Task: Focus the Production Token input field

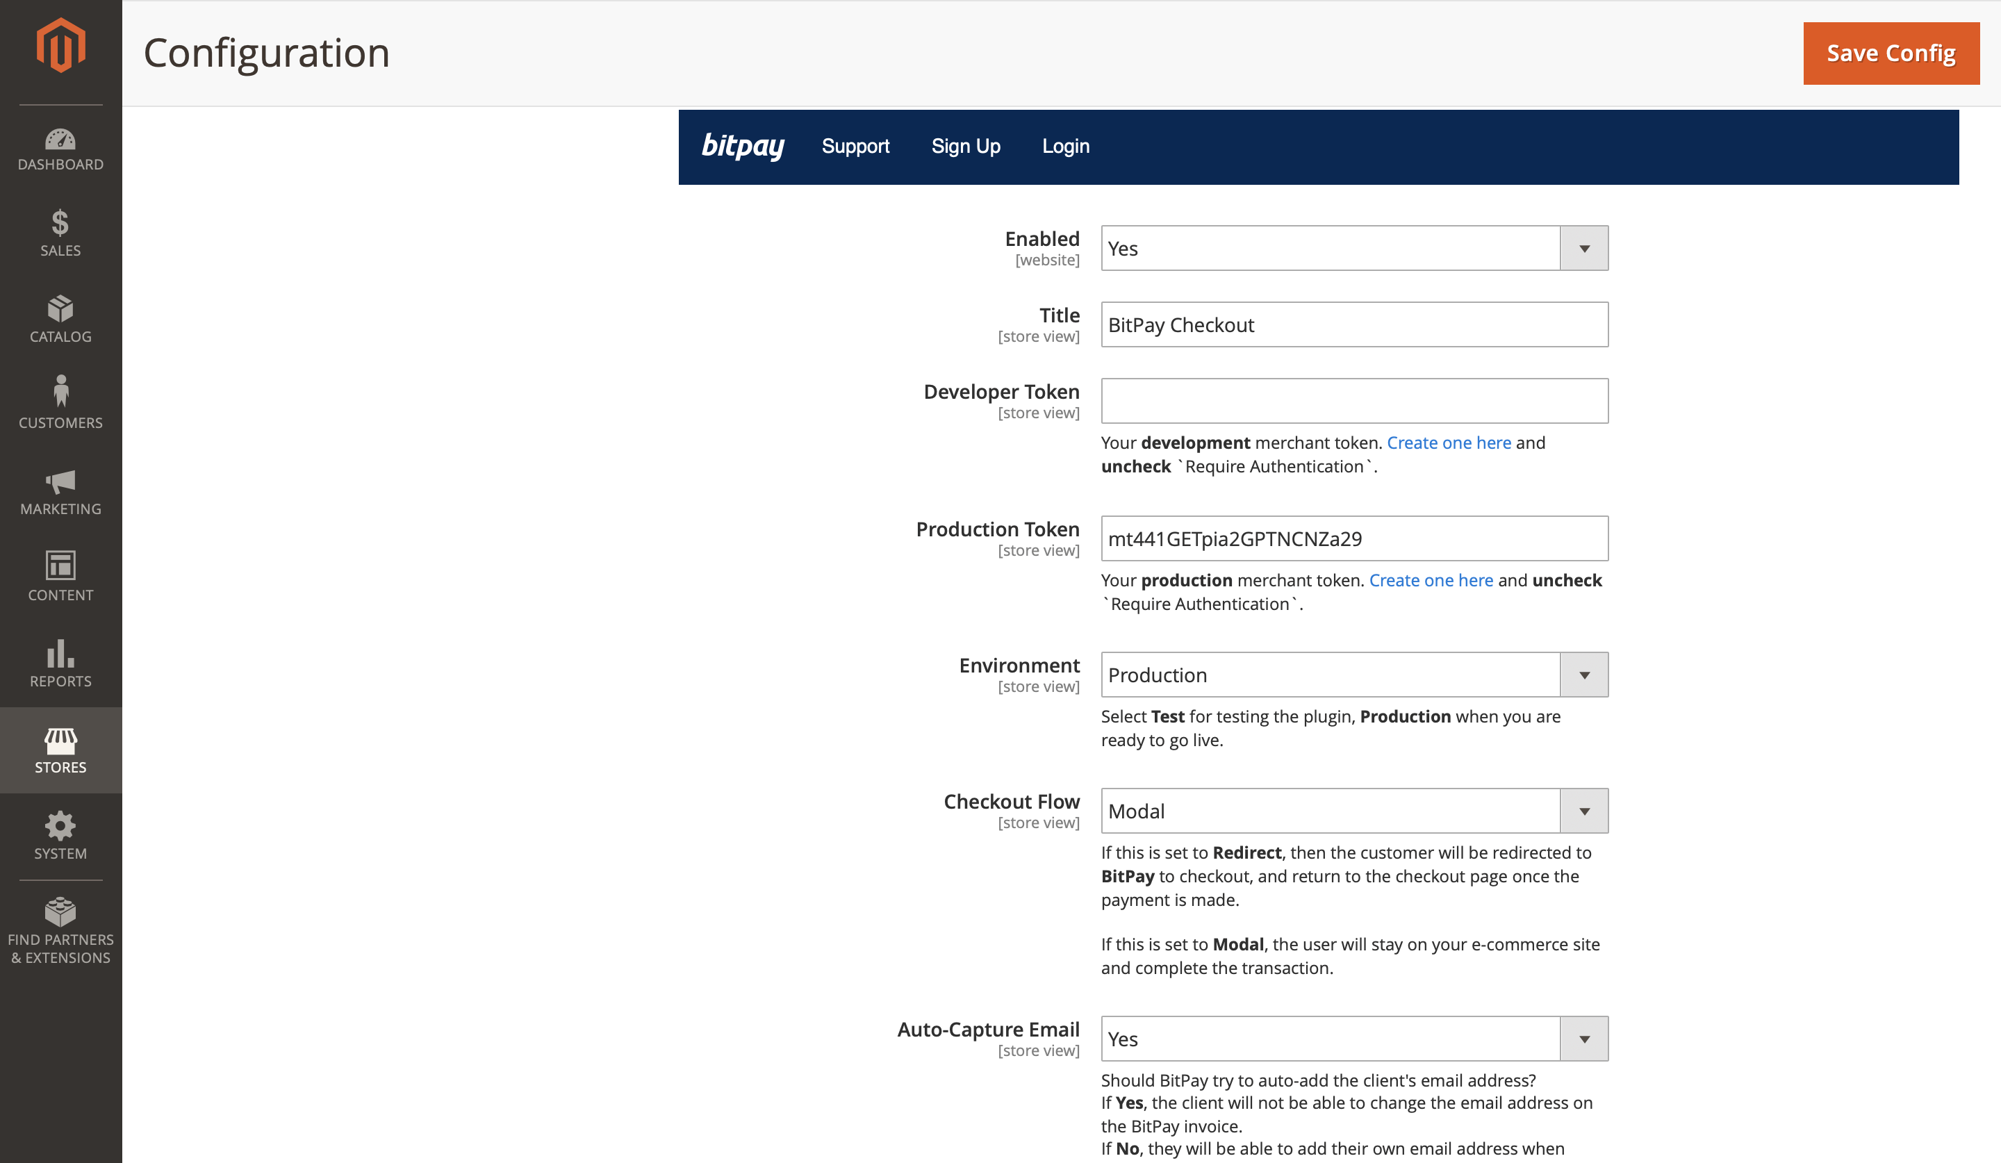Action: pos(1355,539)
